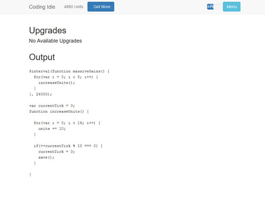Click the Coding Idle brand link

click(x=42, y=7)
